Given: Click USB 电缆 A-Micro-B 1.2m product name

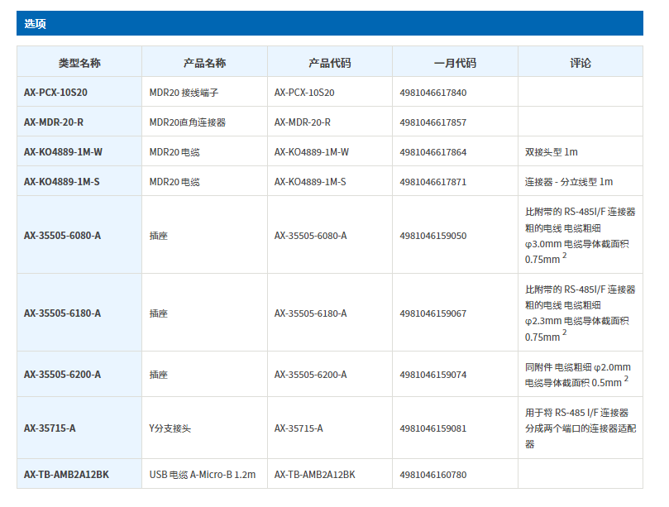Looking at the screenshot, I should coord(203,474).
